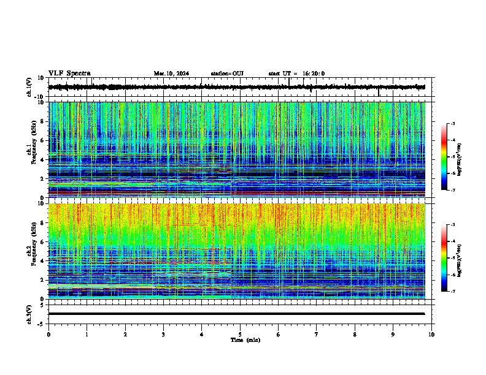
Task: Click inside the ch.2 spectrogram plot
Action: [237, 251]
